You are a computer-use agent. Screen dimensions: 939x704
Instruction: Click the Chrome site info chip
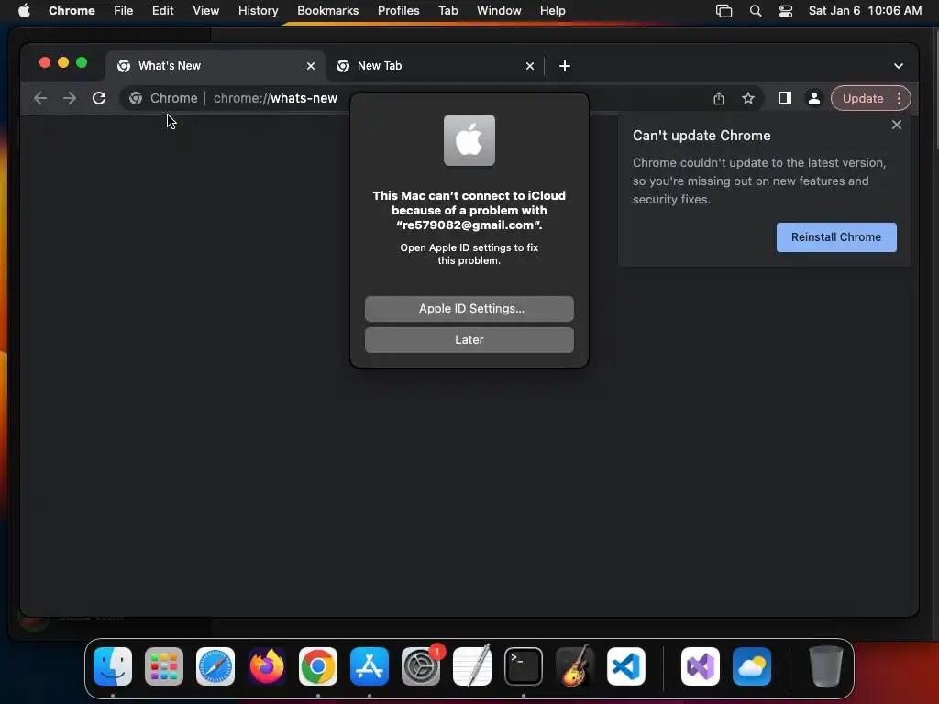click(163, 98)
